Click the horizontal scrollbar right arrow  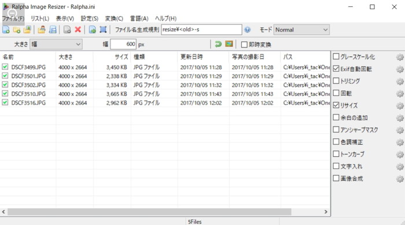pos(326,212)
